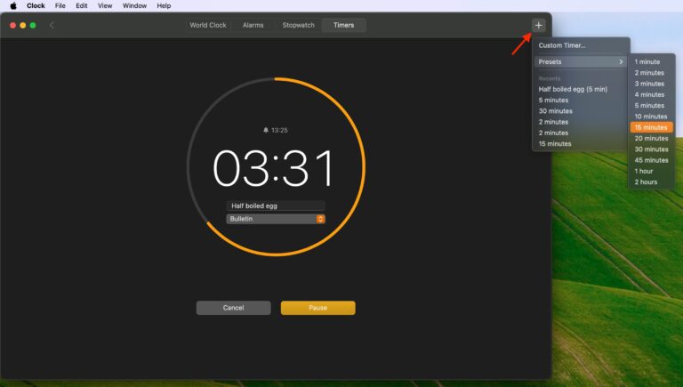Open the Clock app menu
This screenshot has width=683, height=387.
tap(36, 5)
